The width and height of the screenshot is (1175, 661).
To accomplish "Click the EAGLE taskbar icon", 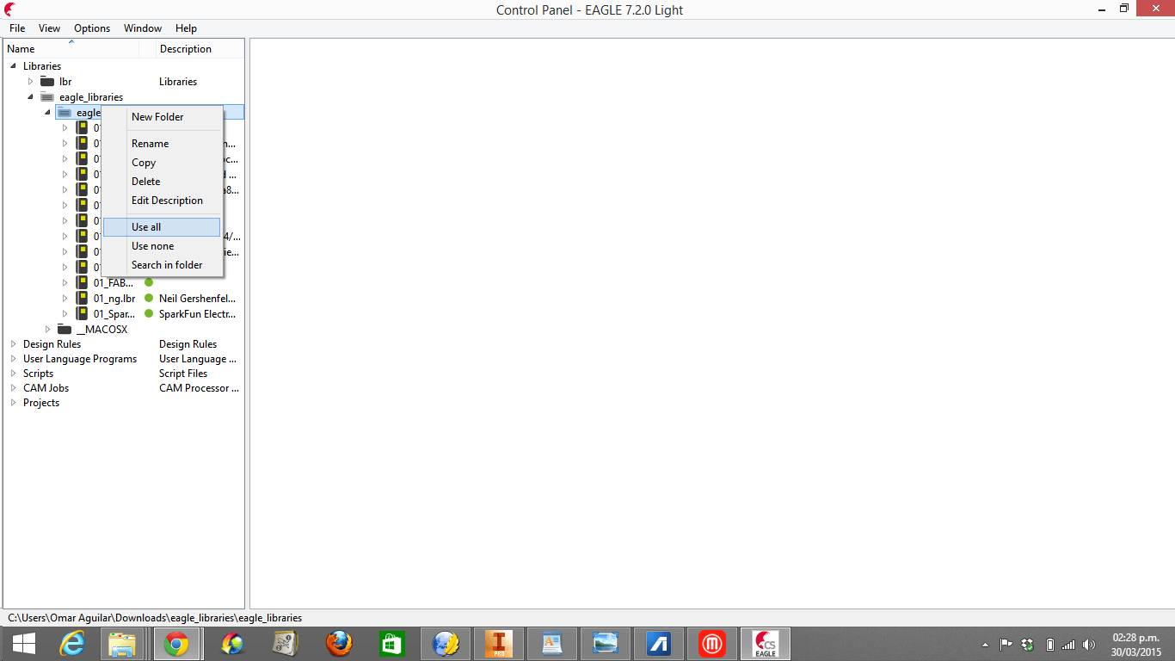I will tap(765, 644).
